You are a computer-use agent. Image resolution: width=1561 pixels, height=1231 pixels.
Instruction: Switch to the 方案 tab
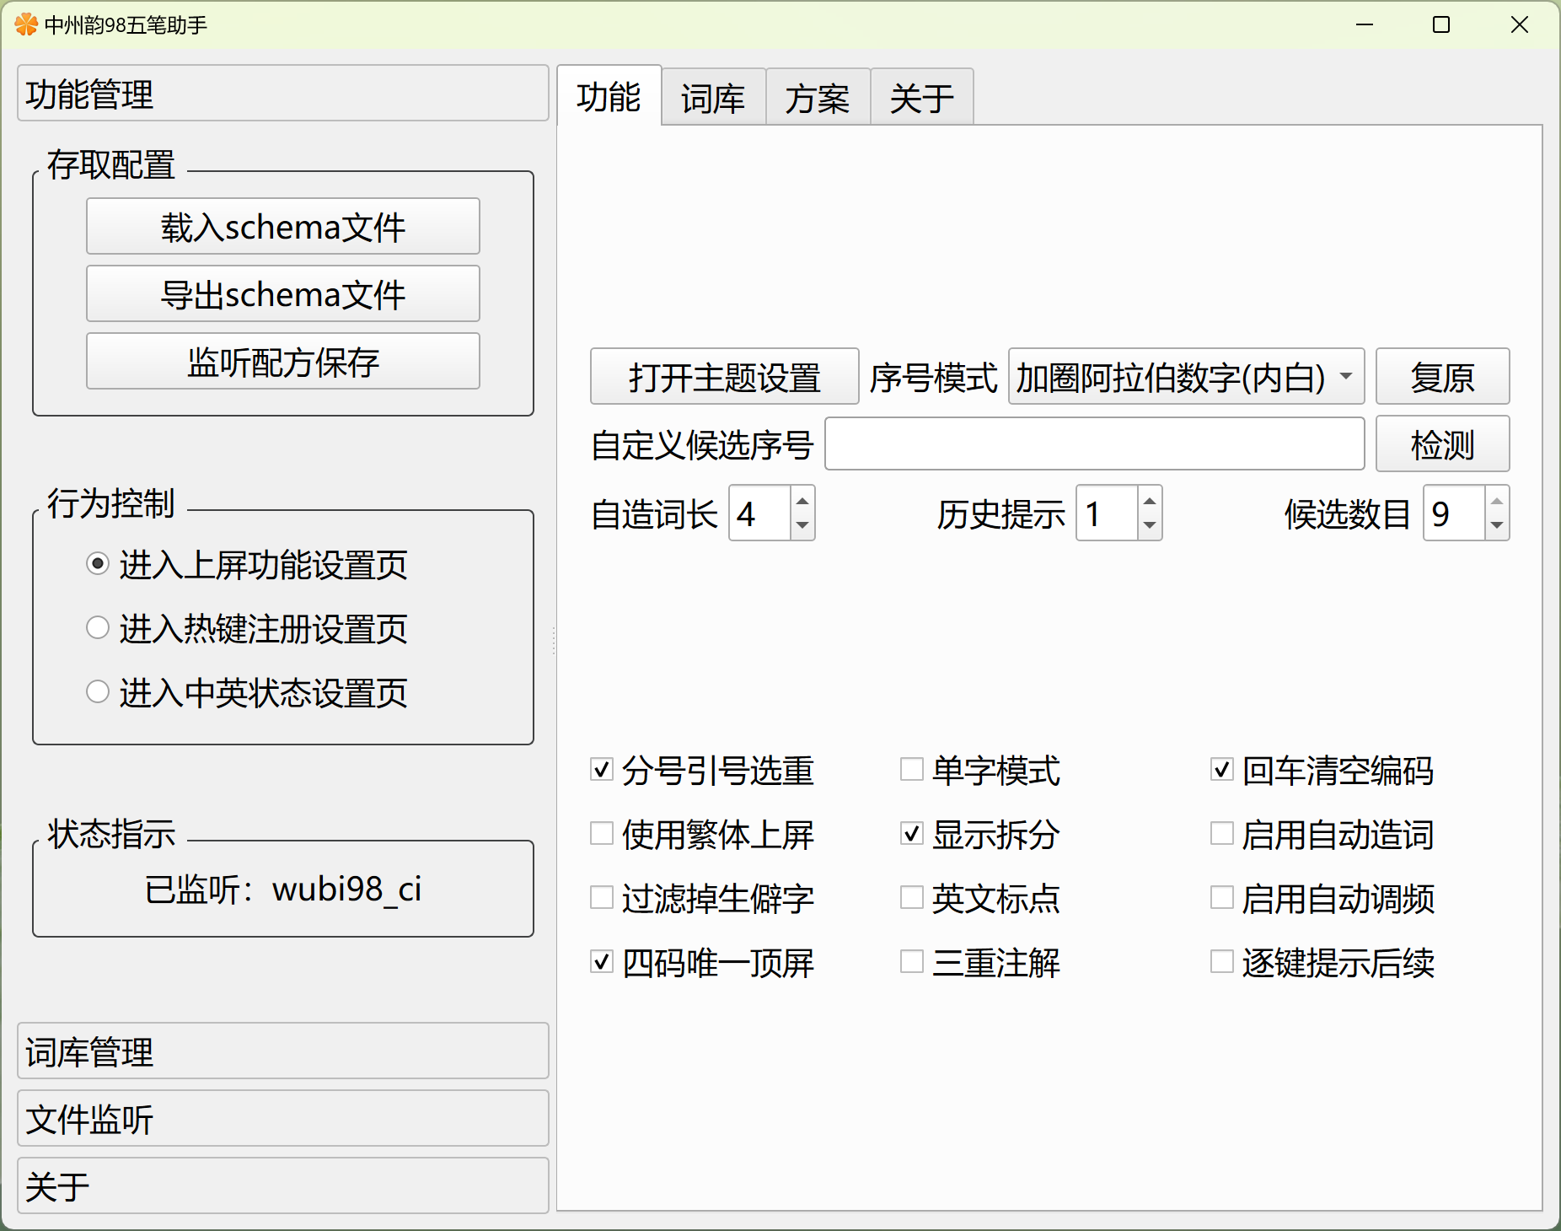[818, 98]
